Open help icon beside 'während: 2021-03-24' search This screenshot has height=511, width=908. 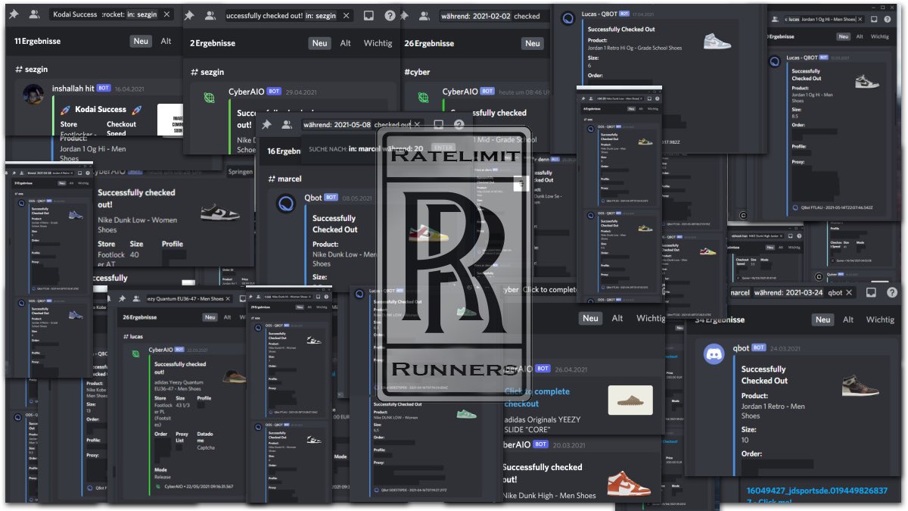pos(892,292)
